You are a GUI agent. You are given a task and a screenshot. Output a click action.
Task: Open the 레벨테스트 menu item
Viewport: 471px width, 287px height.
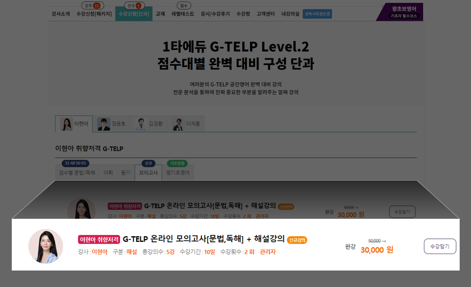coord(183,14)
